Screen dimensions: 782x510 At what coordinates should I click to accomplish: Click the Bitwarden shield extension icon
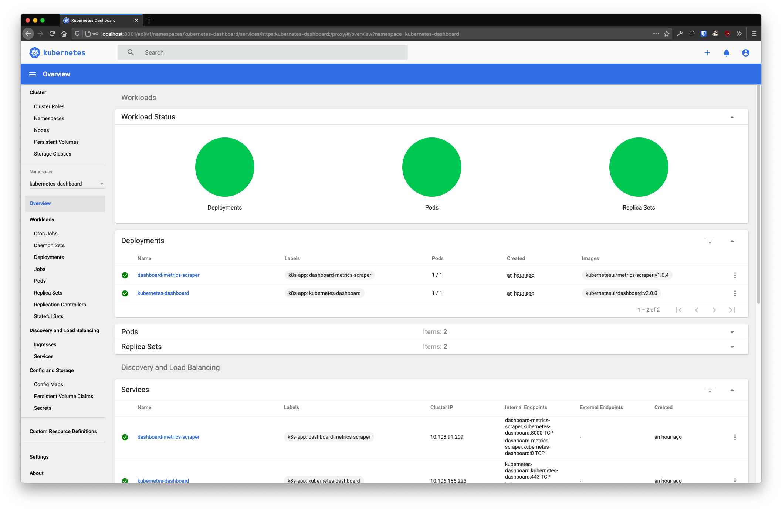click(x=704, y=34)
